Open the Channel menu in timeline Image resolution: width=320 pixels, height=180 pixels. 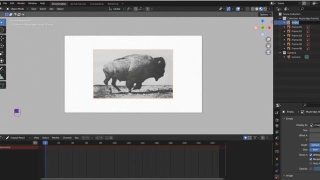(67, 138)
